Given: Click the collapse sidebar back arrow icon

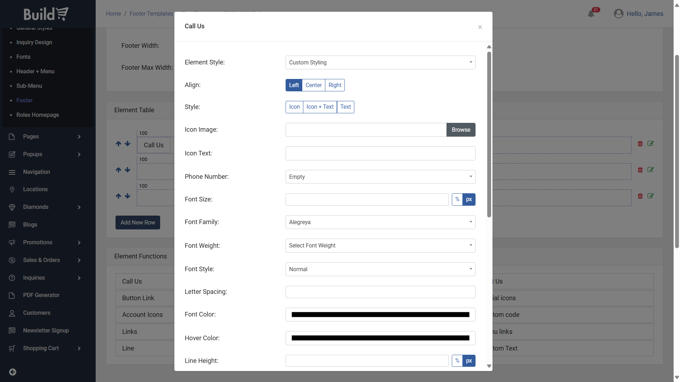Looking at the screenshot, I should tap(12, 372).
